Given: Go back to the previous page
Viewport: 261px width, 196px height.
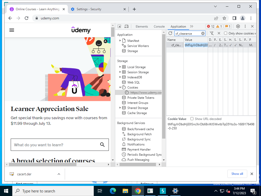Looking at the screenshot, I should (x=10, y=18).
